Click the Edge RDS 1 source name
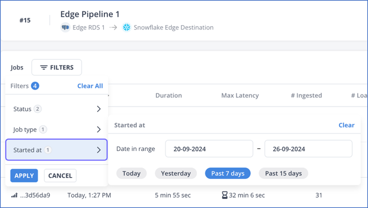Screen dimensions: 368x208 pos(88,27)
